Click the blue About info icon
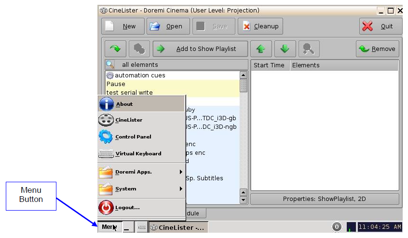The width and height of the screenshot is (408, 238). coord(106,104)
